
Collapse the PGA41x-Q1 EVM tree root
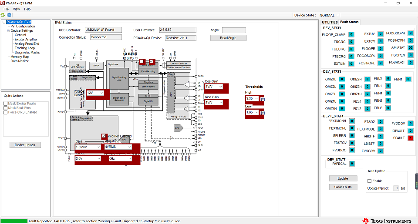4,22
